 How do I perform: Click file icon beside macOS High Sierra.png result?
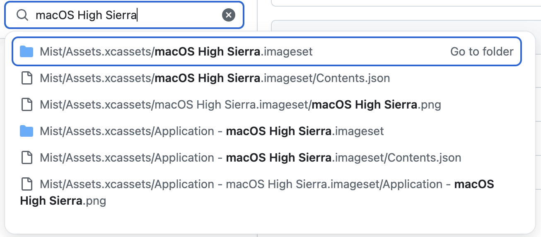(27, 104)
